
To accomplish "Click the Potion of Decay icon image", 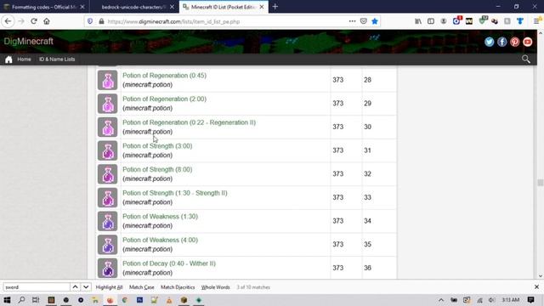I will (x=108, y=269).
